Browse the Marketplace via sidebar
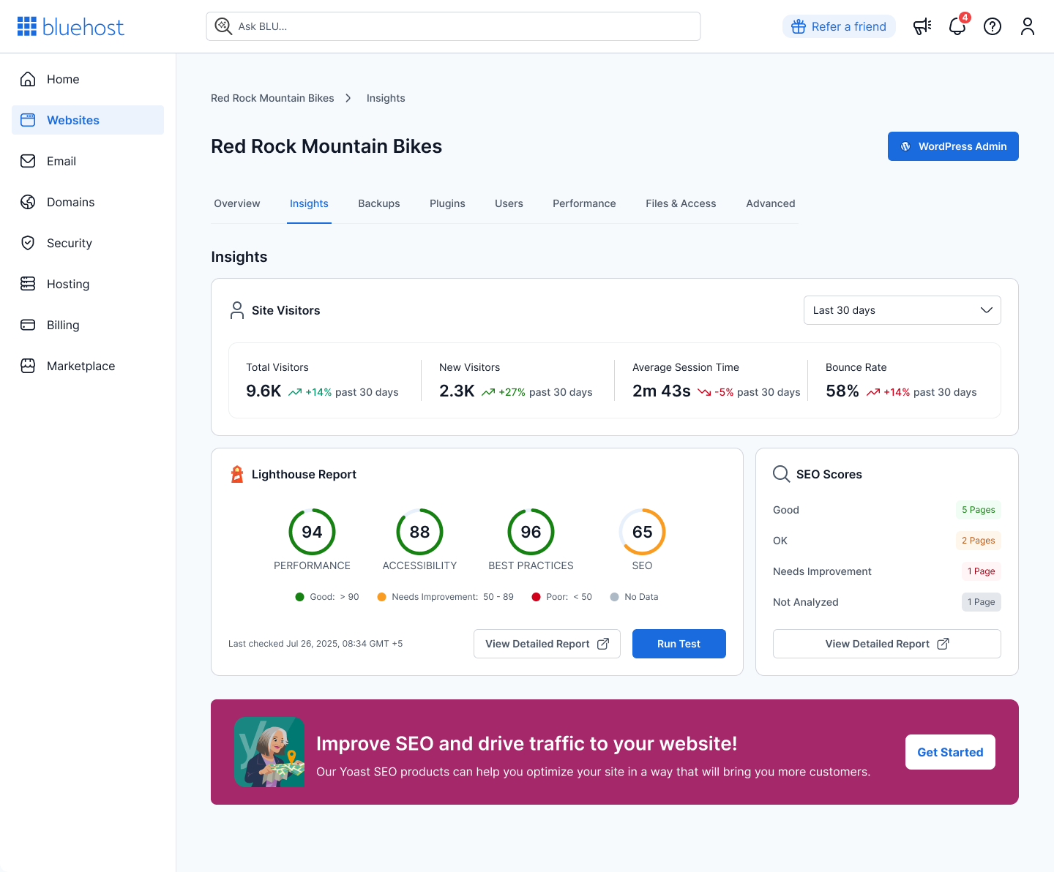Screen dimensions: 1054x872 tap(81, 366)
